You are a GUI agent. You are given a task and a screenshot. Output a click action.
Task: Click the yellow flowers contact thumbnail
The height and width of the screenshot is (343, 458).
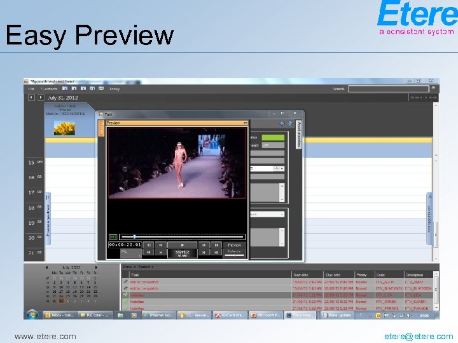[64, 128]
